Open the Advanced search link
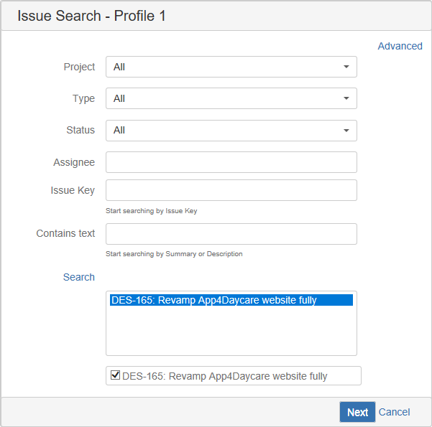432x427 pixels. coord(400,46)
